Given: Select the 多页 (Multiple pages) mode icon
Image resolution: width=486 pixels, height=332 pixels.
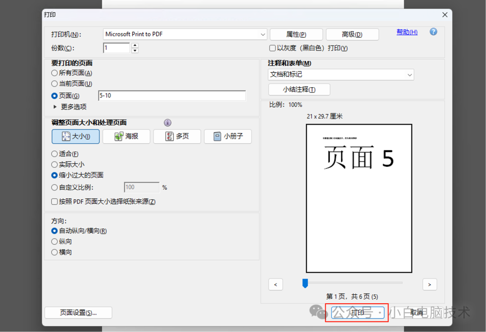Looking at the screenshot, I should pos(177,136).
